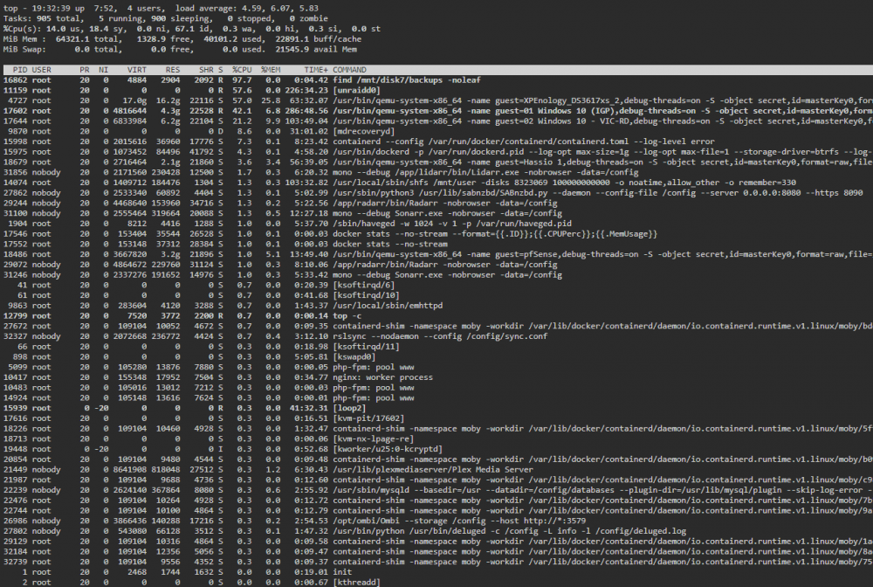Select the %CPU column header
This screenshot has width=873, height=587.
point(242,70)
